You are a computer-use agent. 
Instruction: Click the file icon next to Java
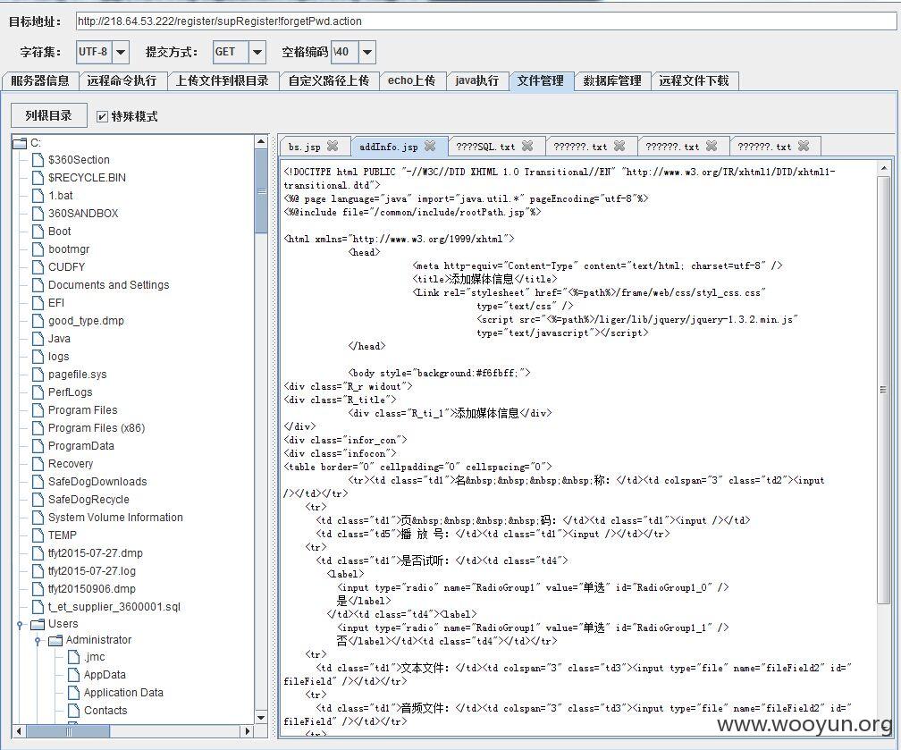[x=38, y=339]
